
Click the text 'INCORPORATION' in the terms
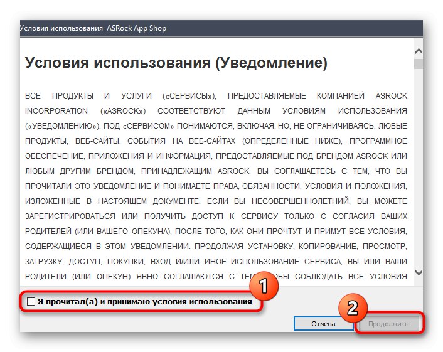56,110
